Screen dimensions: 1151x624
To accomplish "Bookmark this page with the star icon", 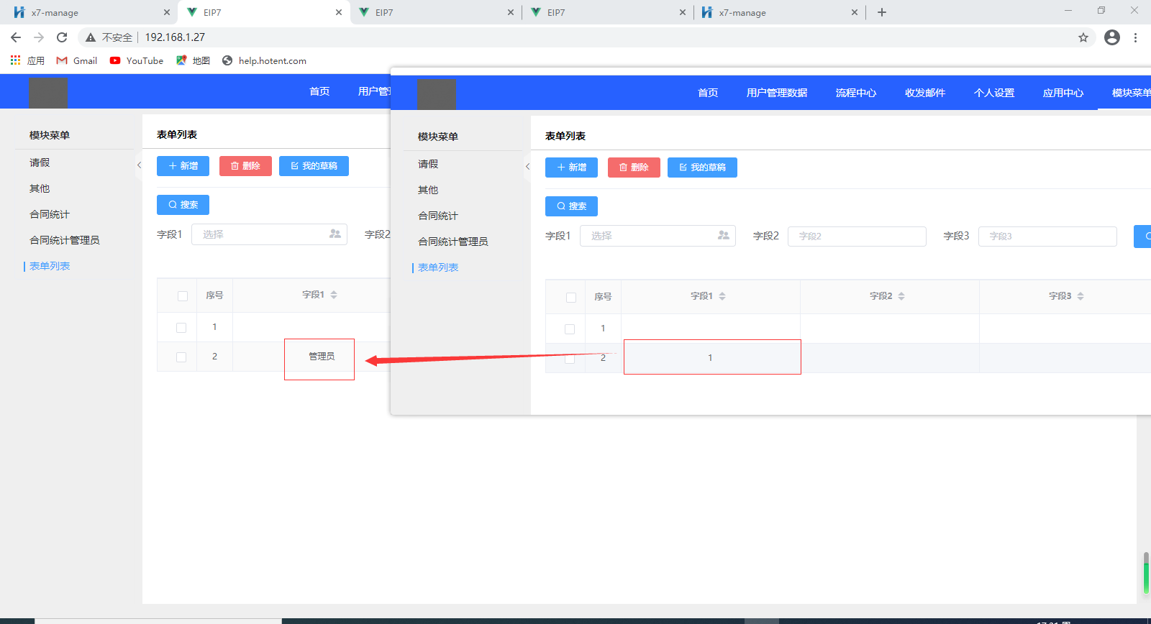I will (x=1083, y=37).
